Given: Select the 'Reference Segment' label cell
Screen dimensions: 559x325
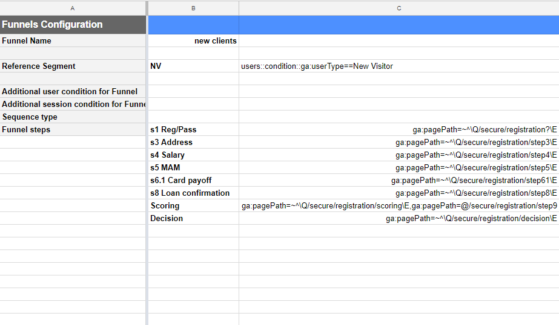Looking at the screenshot, I should [73, 66].
